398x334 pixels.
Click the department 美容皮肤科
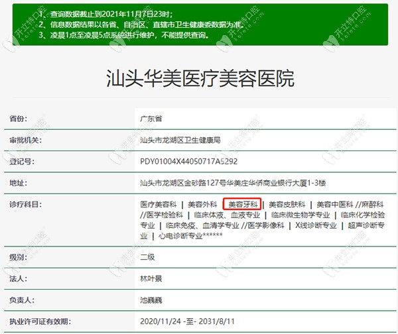tap(287, 204)
